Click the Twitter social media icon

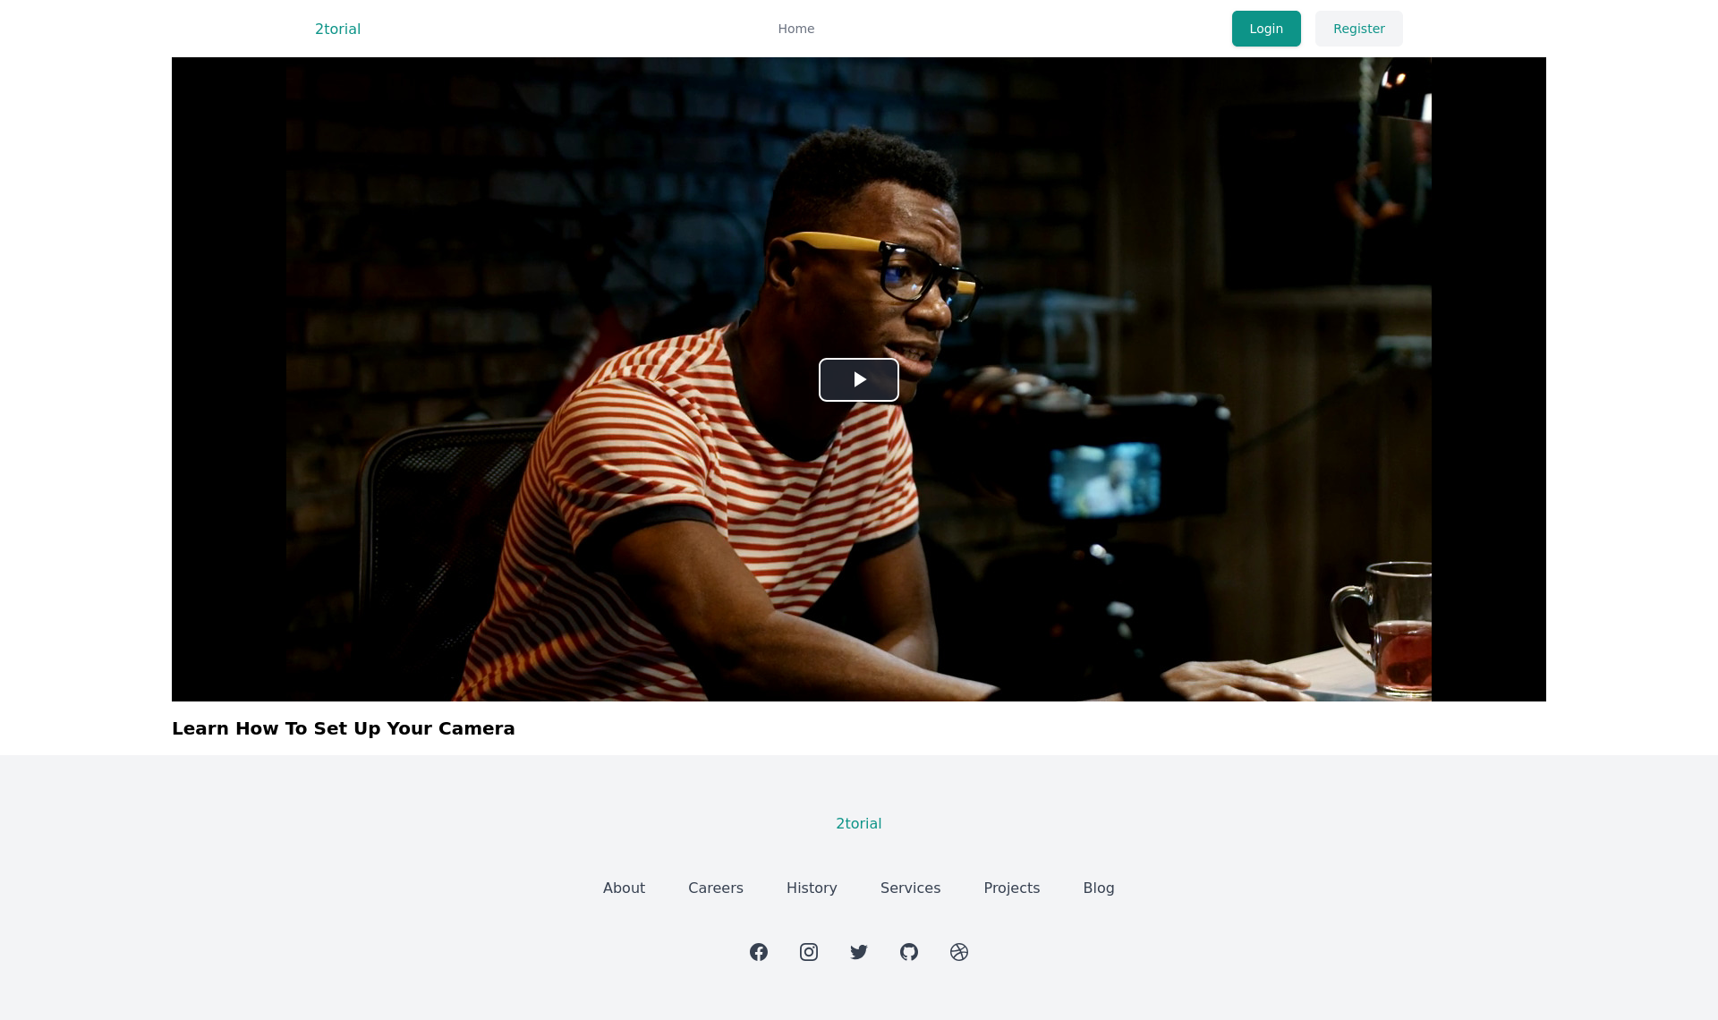[x=858, y=951]
